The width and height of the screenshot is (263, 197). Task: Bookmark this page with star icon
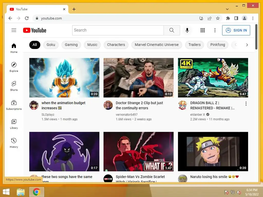click(218, 18)
